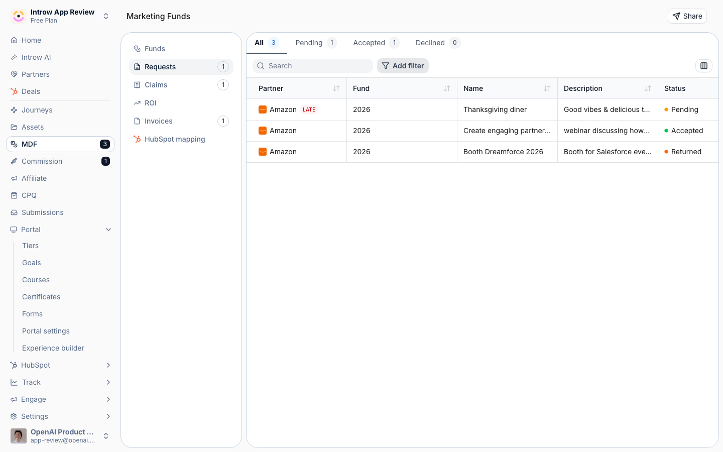Image resolution: width=723 pixels, height=452 pixels.
Task: Expand the HubSpot sidebar section
Action: click(108, 365)
